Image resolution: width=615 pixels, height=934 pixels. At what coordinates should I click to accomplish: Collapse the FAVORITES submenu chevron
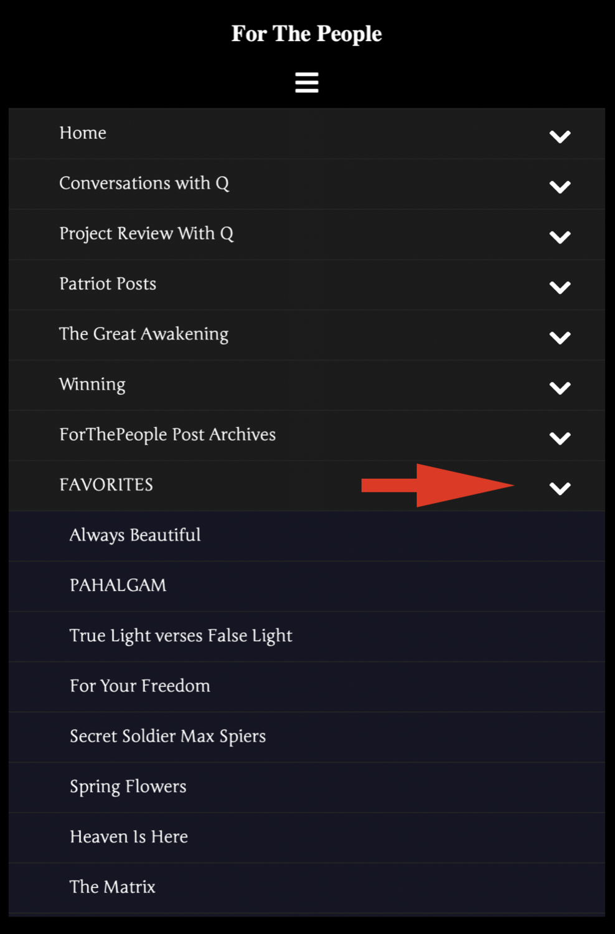pyautogui.click(x=560, y=488)
